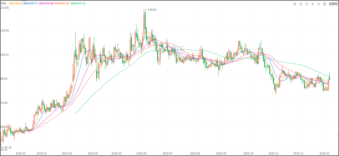339x156 pixels.
Task: Select the 均线 indicator label
Action: tap(3, 3)
